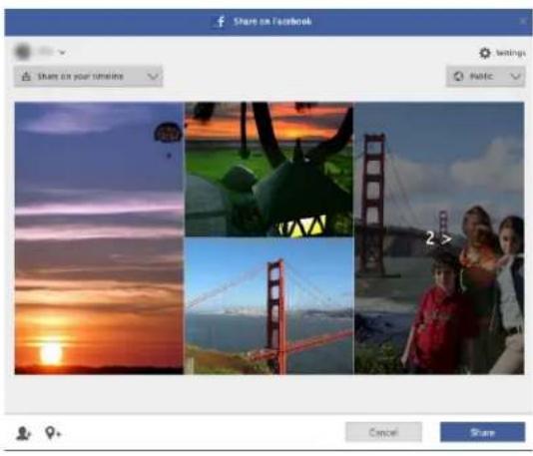Expand the account switcher arrow

coord(62,52)
